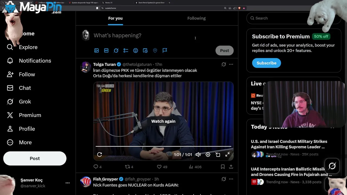Click the zoom magnifier in address bar
The image size is (347, 195).
(225, 8)
